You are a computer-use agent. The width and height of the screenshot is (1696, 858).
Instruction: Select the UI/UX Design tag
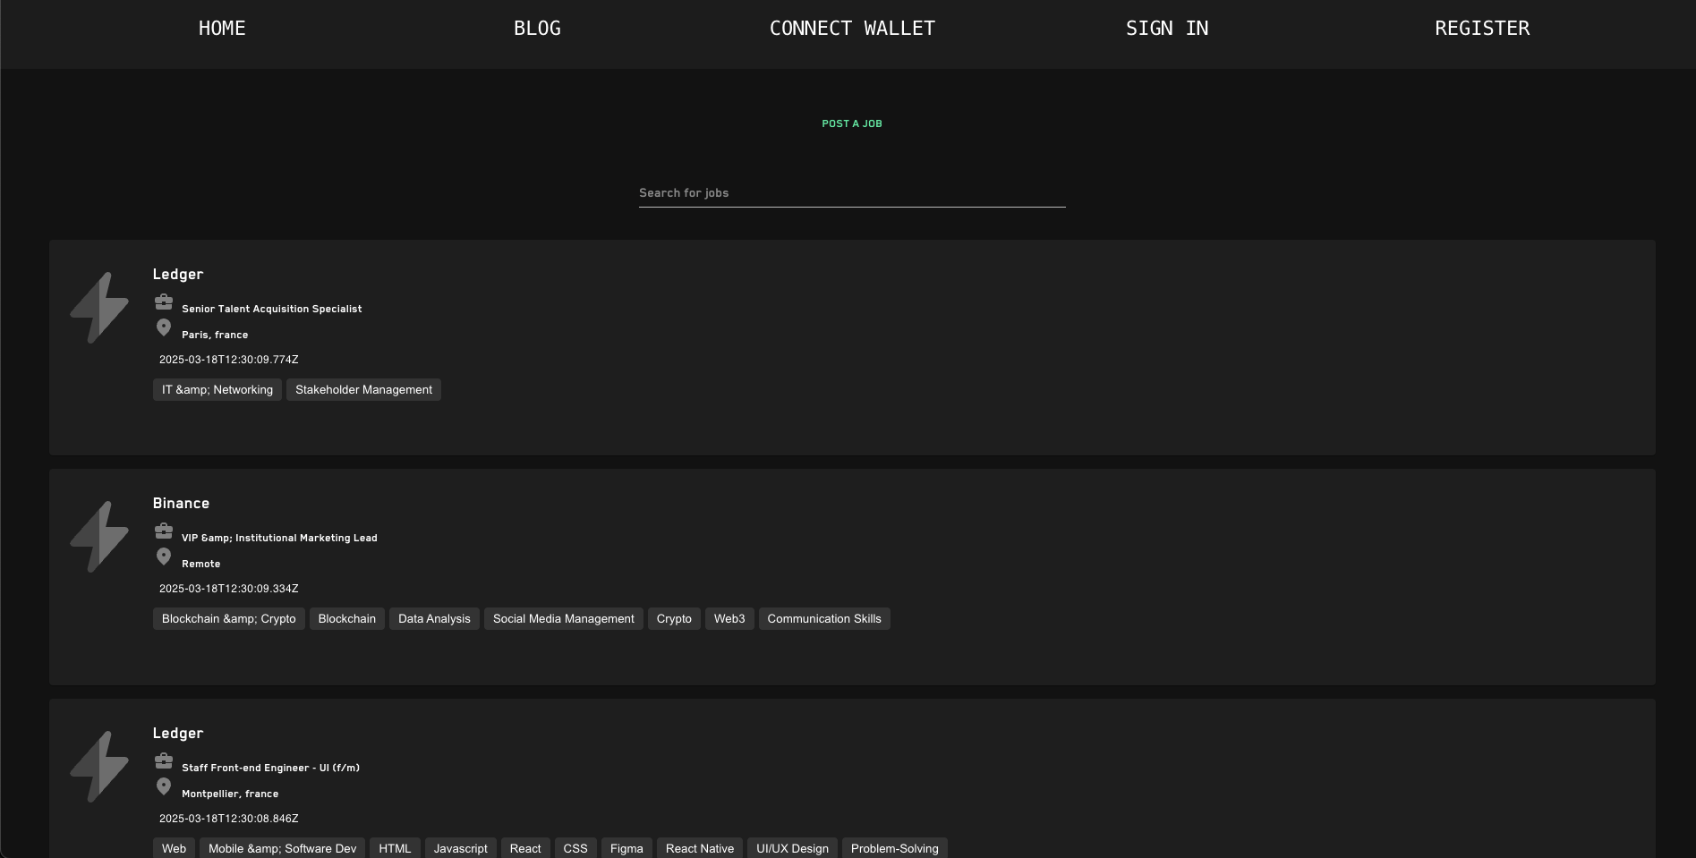792,848
